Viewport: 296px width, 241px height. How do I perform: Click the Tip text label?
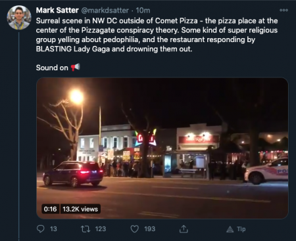(241, 229)
